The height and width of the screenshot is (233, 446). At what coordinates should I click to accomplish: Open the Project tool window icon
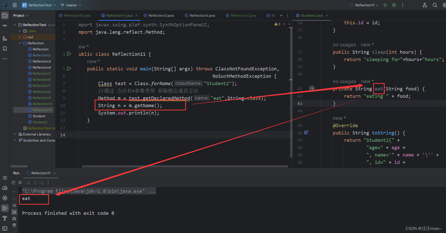pos(5,16)
